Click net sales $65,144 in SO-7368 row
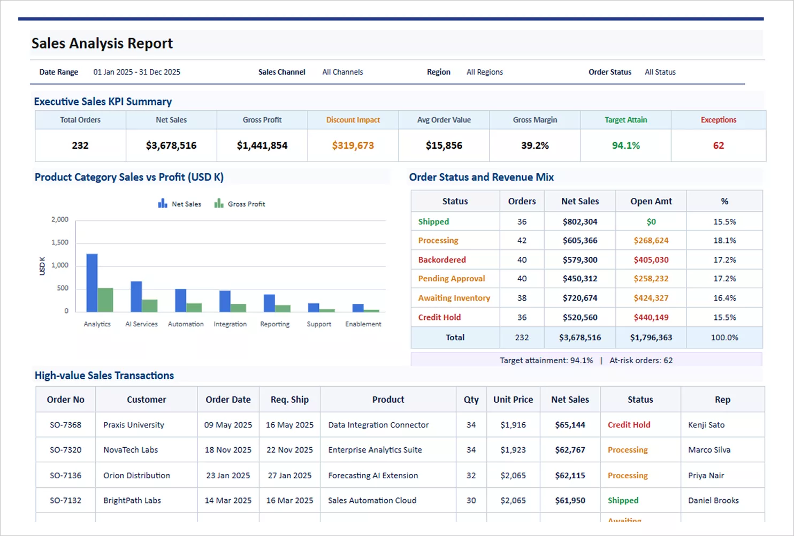Image resolution: width=794 pixels, height=536 pixels. 570,425
